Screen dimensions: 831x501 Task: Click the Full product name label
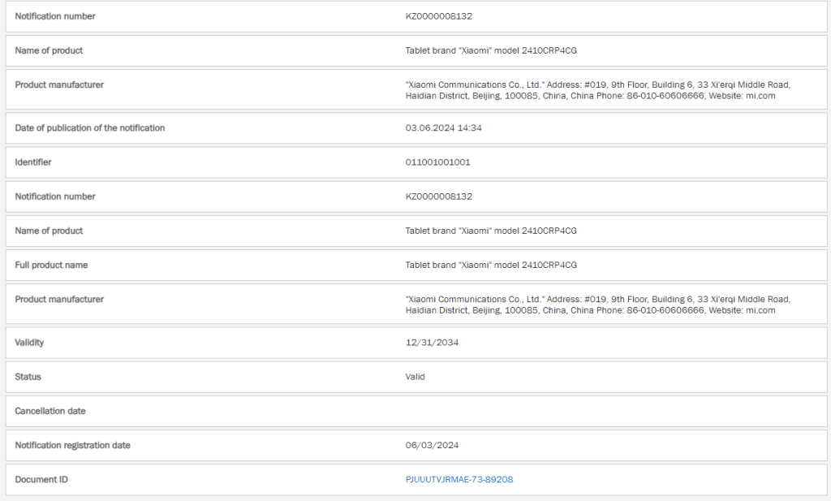click(x=52, y=265)
